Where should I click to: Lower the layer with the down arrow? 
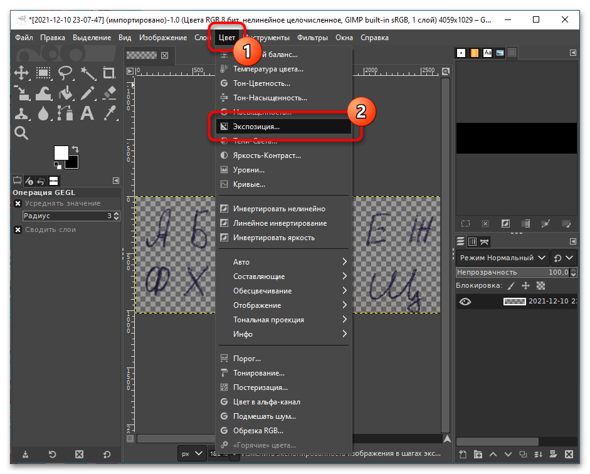point(508,455)
